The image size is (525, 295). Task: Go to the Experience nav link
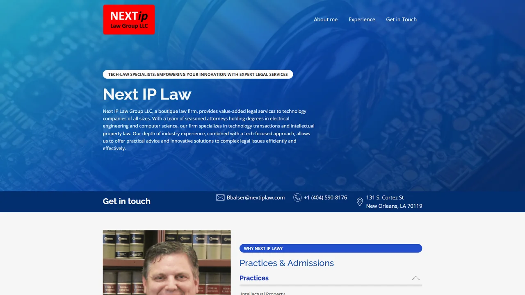point(362,19)
